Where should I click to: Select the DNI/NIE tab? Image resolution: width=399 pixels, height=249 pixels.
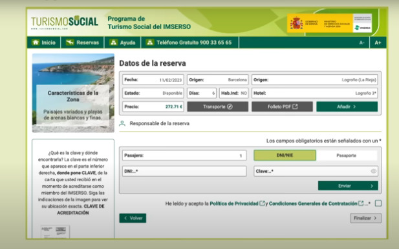[x=285, y=155]
